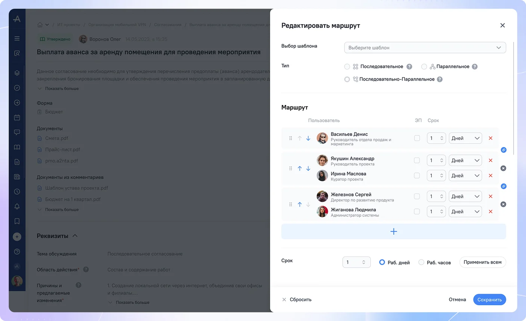Collapse the Реквизиты section
526x321 pixels.
coord(75,236)
